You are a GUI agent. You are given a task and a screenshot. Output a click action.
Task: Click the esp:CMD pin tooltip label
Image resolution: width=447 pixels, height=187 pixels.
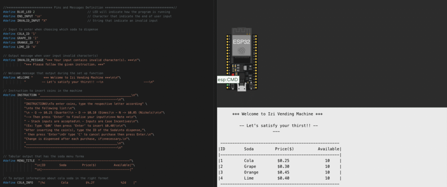227,80
